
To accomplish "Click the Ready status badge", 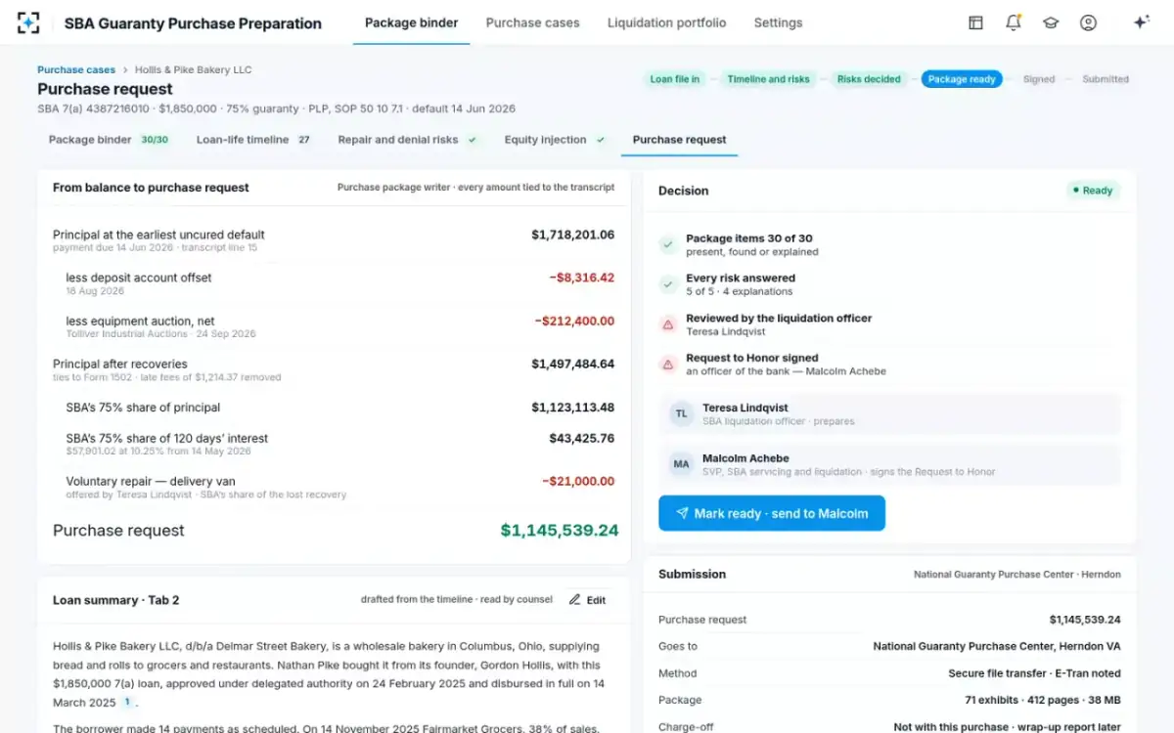I will point(1092,191).
